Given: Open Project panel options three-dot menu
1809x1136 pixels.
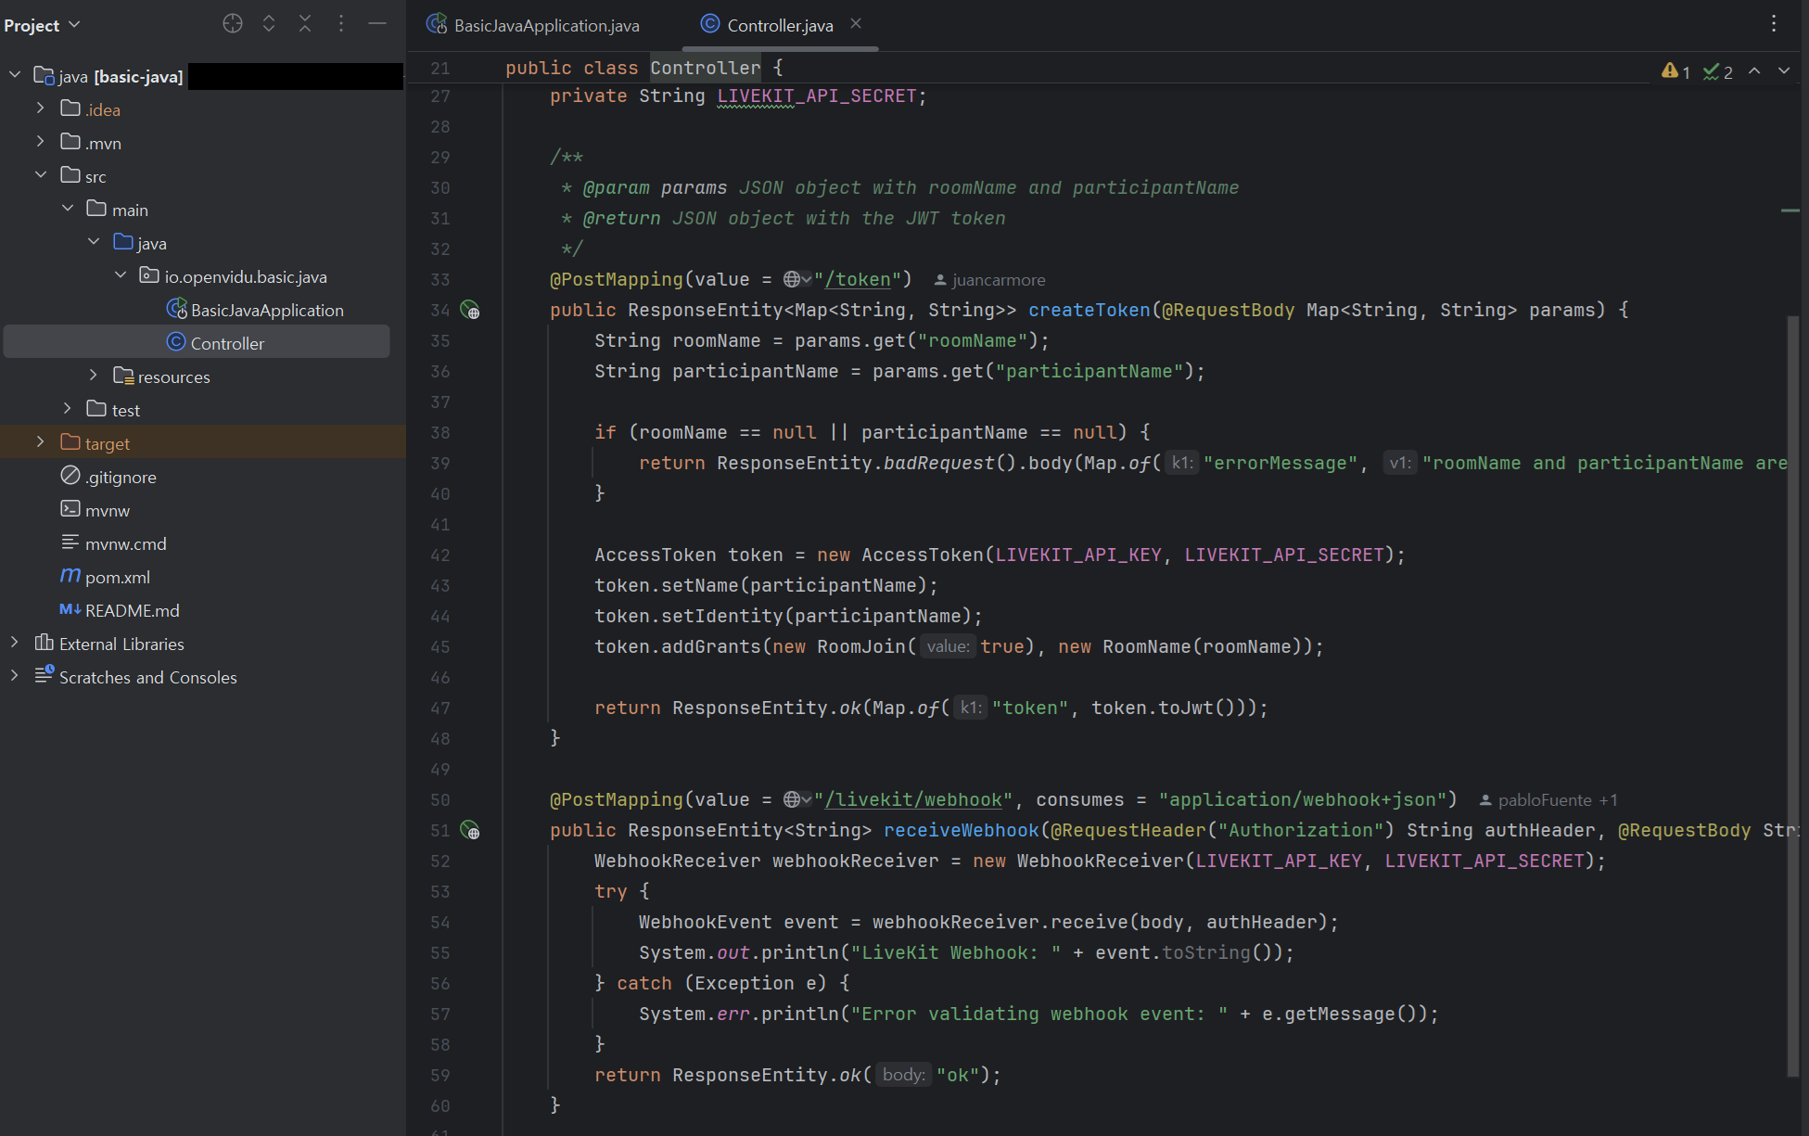Looking at the screenshot, I should 341,24.
